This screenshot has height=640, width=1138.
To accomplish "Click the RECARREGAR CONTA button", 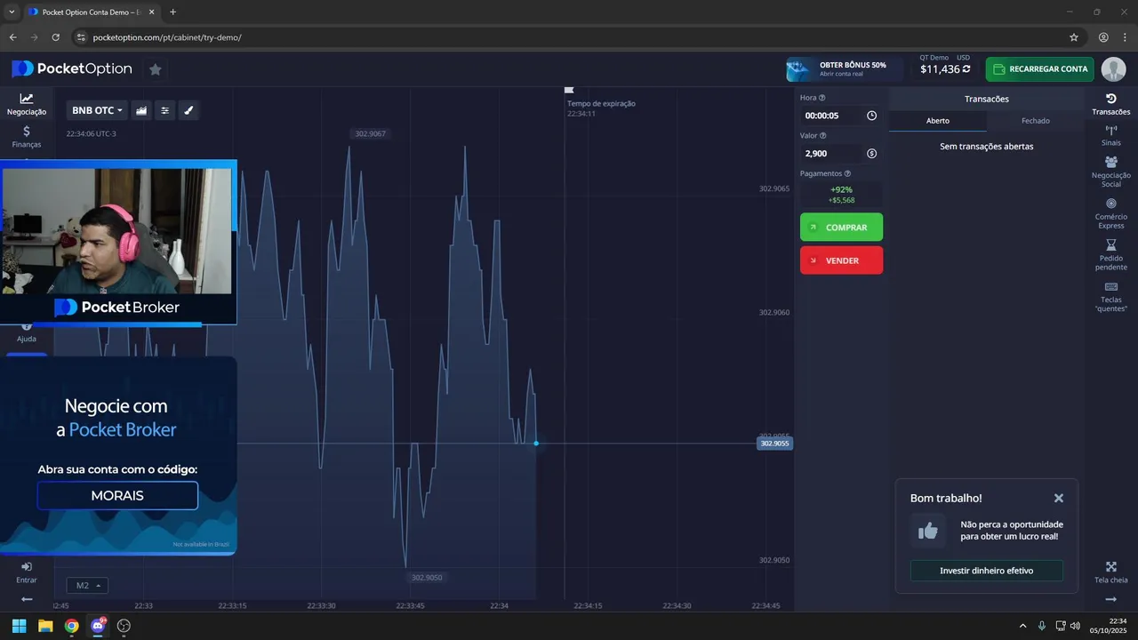I will pyautogui.click(x=1039, y=69).
